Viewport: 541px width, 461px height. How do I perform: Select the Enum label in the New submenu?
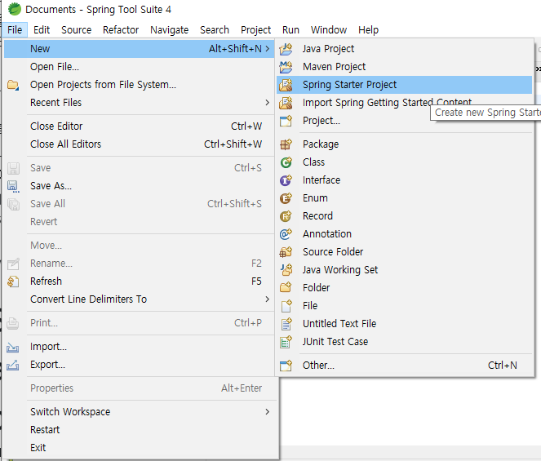point(315,198)
